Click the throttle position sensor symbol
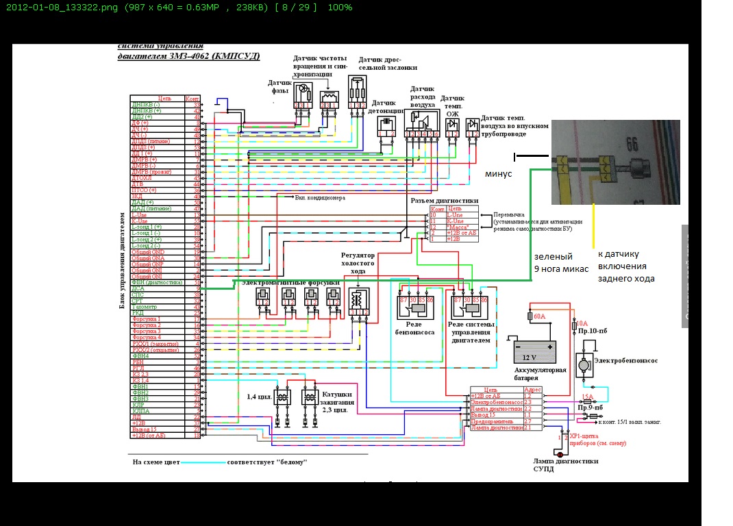 tap(357, 92)
